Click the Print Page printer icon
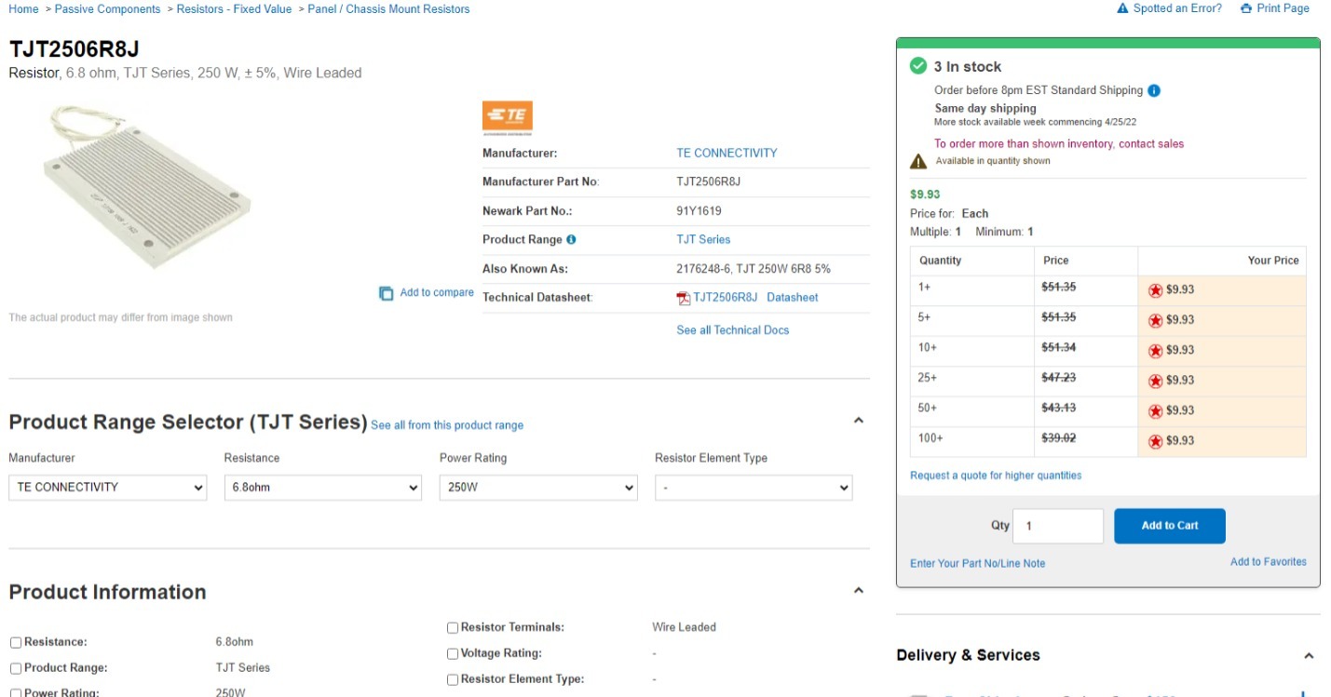 1246,8
